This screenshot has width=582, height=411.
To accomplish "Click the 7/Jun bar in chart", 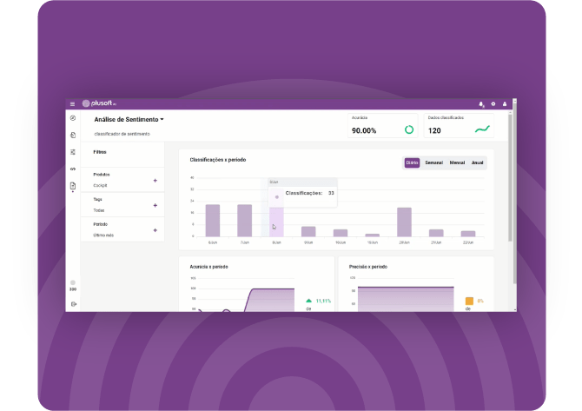I will (x=245, y=220).
